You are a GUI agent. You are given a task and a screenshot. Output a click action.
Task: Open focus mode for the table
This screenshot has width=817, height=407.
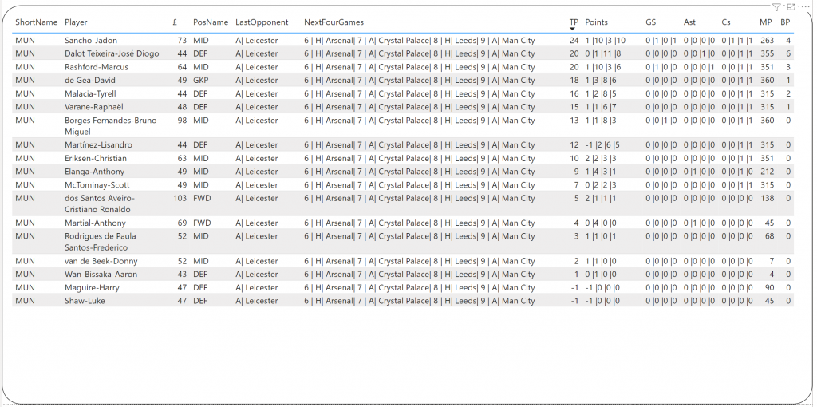pos(791,7)
